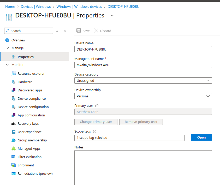The width and height of the screenshot is (220, 194).
Task: Open the Device category dropdown
Action: (x=143, y=81)
